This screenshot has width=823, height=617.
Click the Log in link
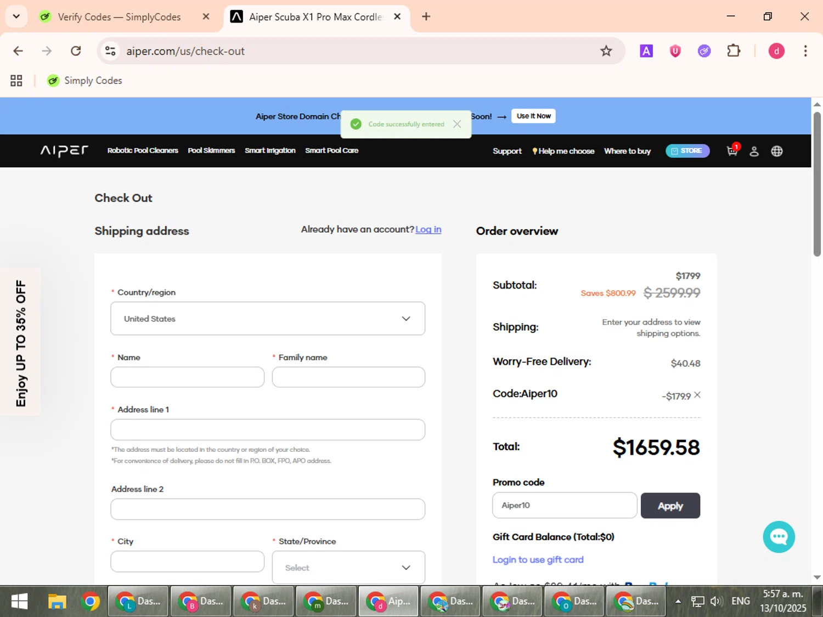[x=429, y=229]
